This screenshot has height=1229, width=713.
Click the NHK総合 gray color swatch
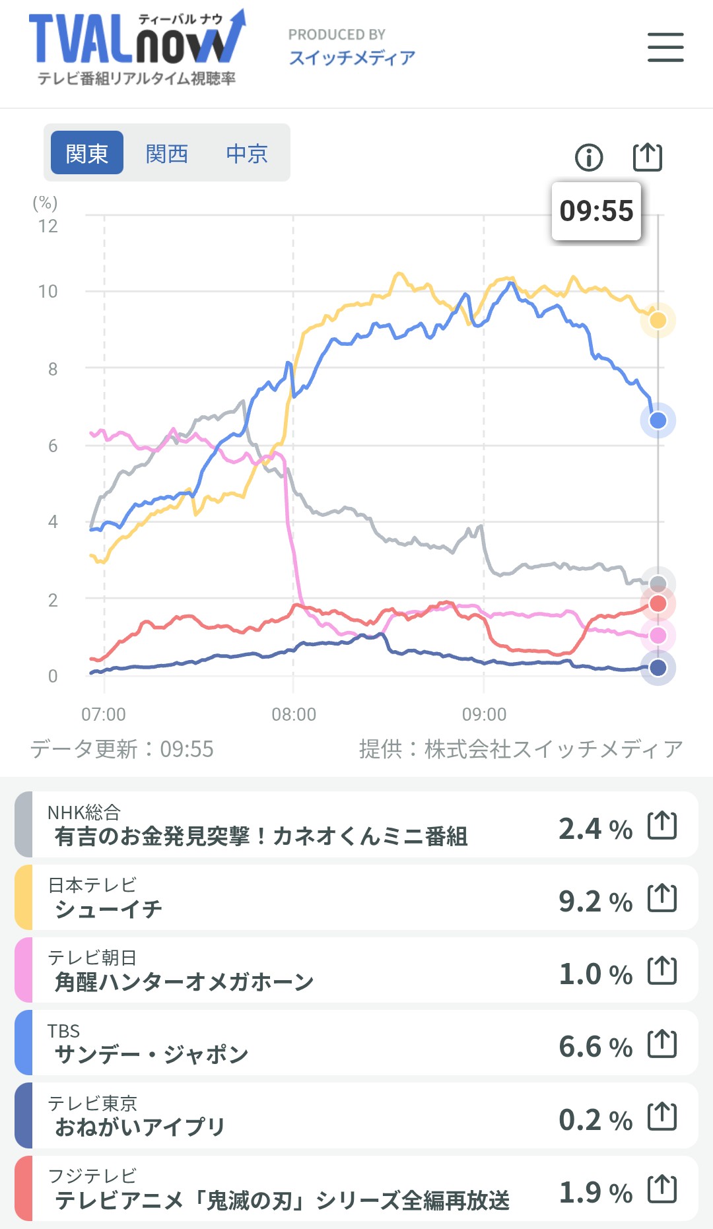pos(24,824)
